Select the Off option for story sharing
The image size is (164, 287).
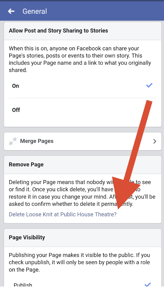coord(83,110)
